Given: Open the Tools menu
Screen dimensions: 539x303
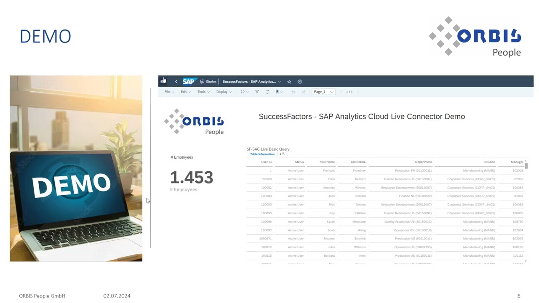Looking at the screenshot, I should click(x=203, y=92).
